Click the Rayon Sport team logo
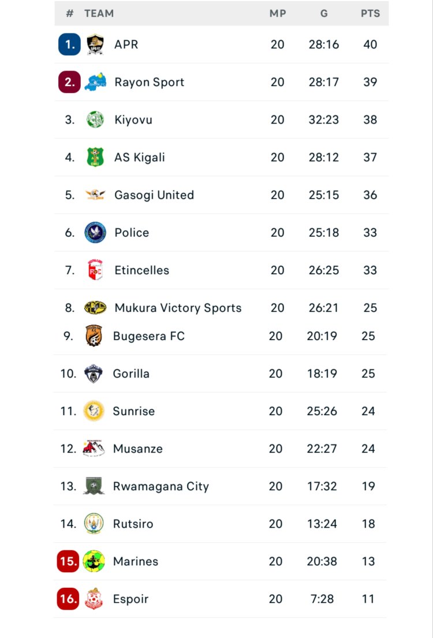433x638 pixels. click(95, 82)
